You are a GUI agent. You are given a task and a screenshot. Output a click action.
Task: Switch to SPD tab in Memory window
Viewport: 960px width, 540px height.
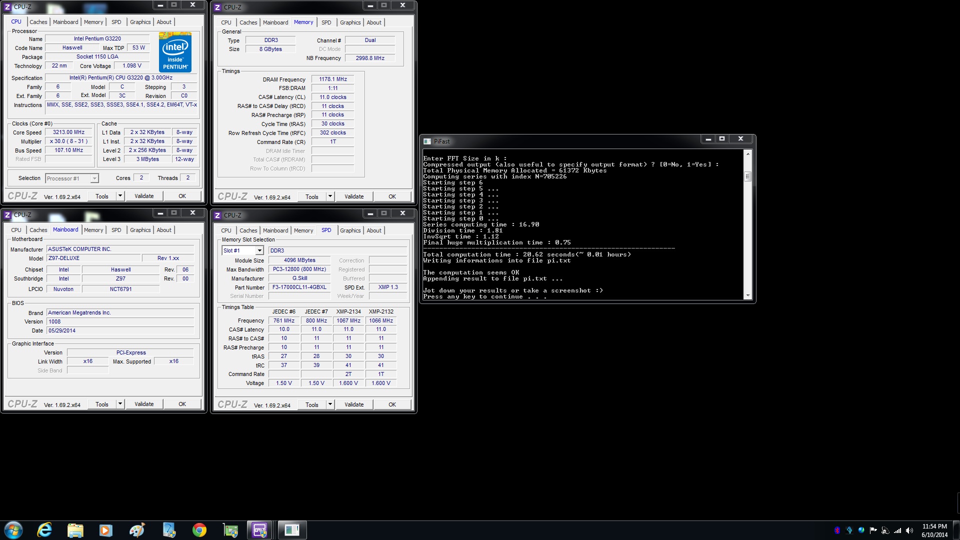326,22
